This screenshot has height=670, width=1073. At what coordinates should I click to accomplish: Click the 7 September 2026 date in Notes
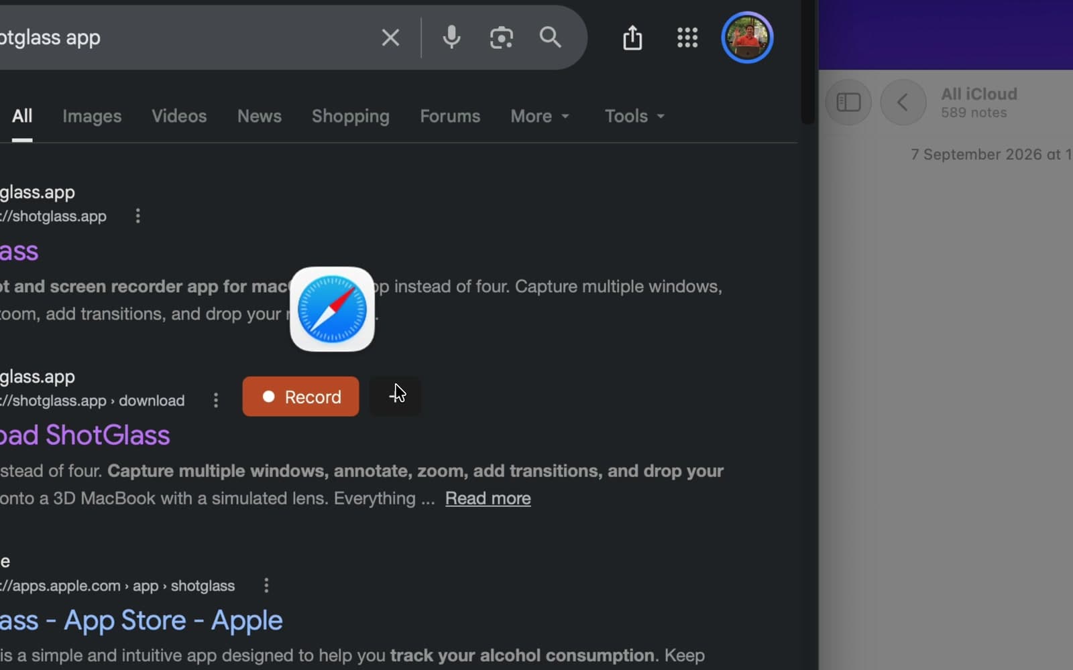pos(991,155)
